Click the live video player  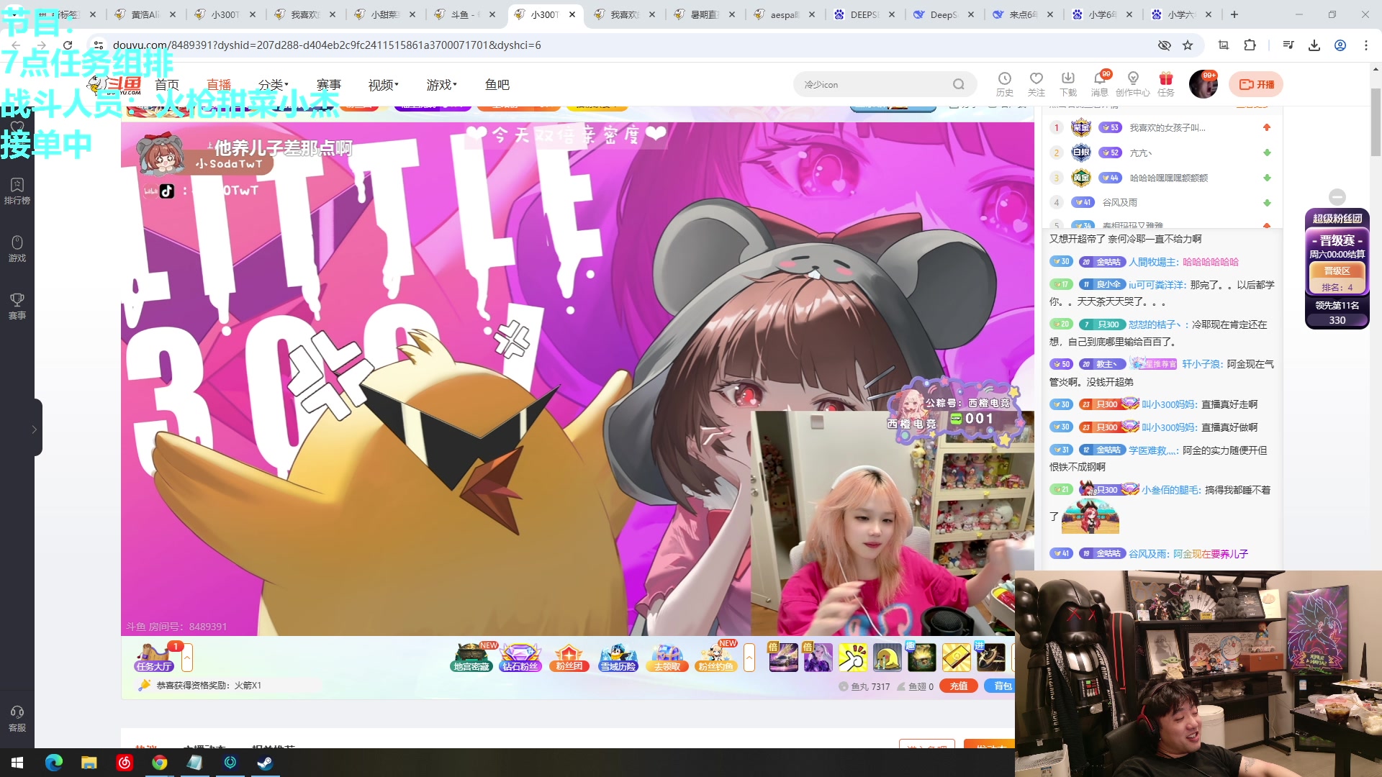pyautogui.click(x=577, y=379)
